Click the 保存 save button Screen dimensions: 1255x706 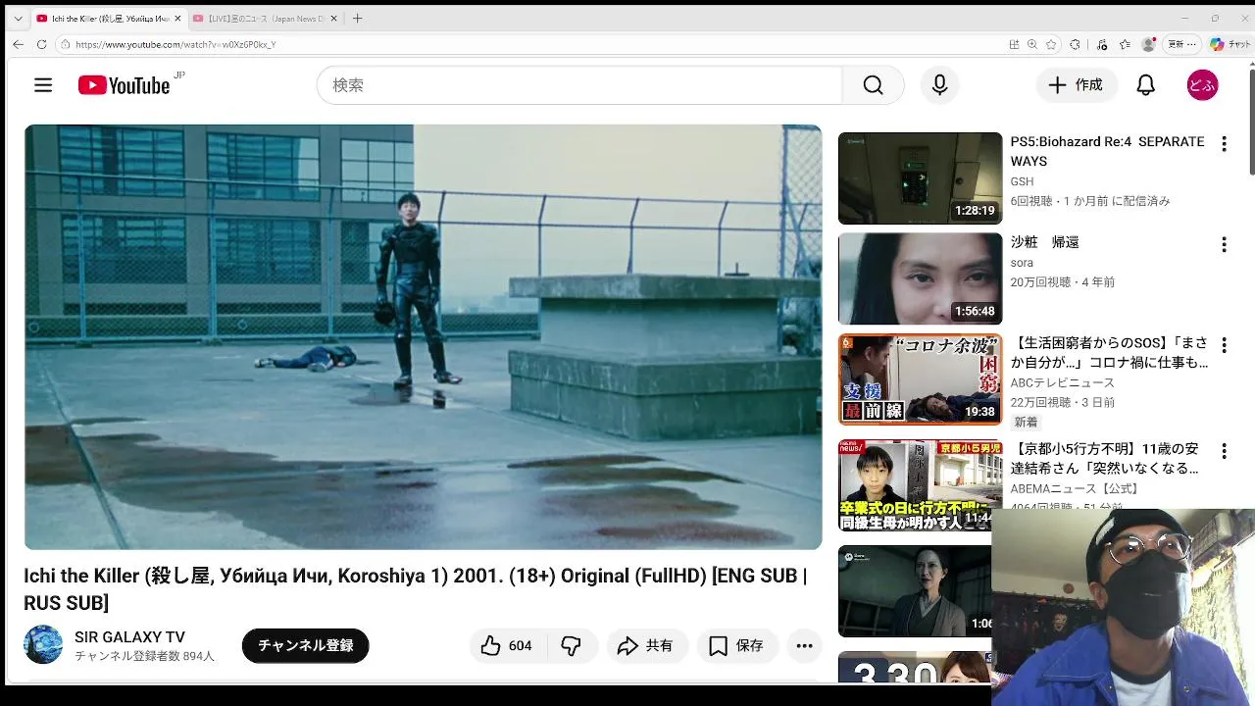pyautogui.click(x=737, y=645)
